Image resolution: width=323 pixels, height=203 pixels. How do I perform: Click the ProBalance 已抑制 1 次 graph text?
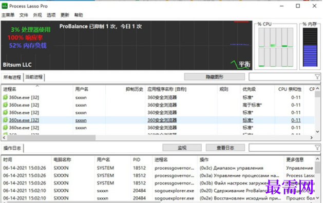(x=101, y=26)
